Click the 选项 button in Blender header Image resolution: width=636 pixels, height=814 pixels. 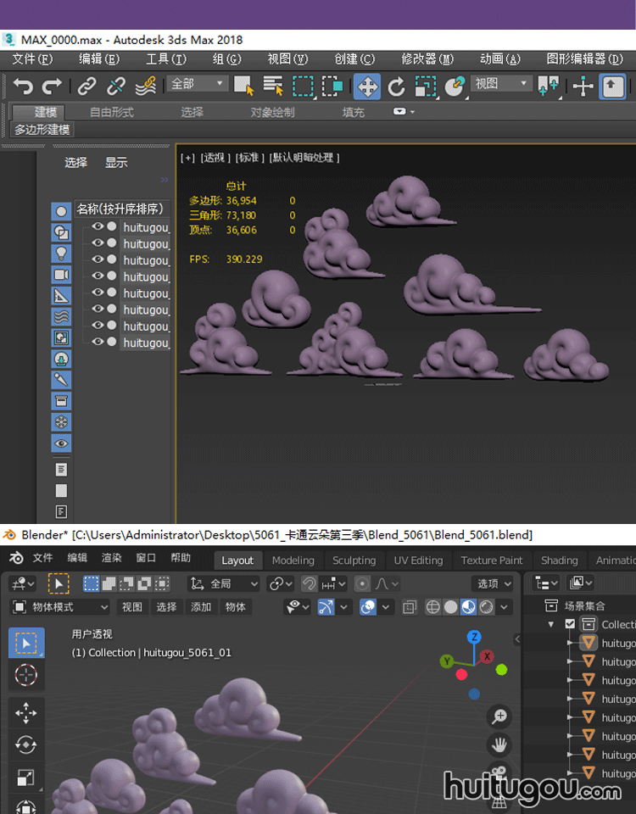[x=494, y=584]
